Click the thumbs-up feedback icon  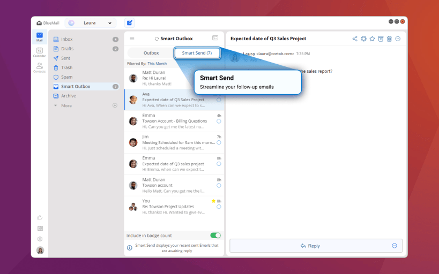[x=40, y=217]
